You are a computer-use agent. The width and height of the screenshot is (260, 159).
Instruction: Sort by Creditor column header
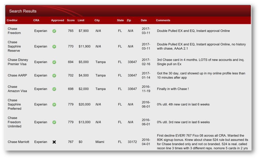pyautogui.click(x=12, y=20)
